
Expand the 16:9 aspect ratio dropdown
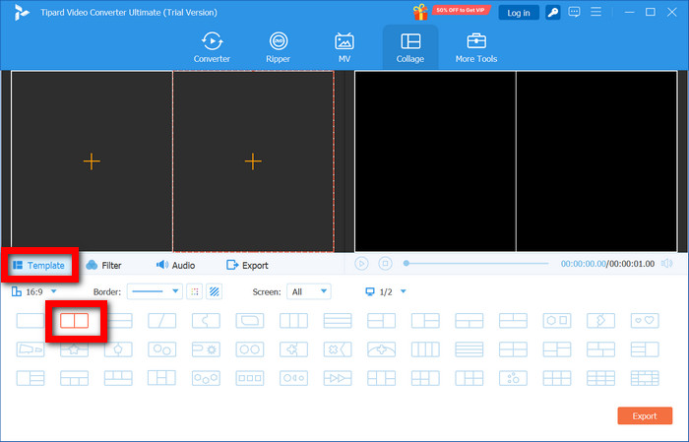(x=34, y=291)
